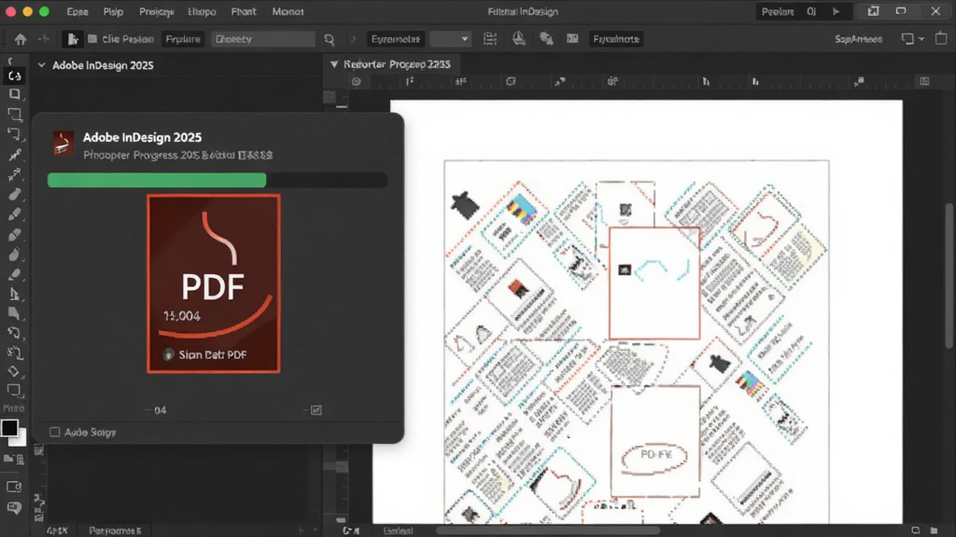Click the arrange icon right of Home icon
Viewport: 956px width, 537px height.
click(43, 39)
